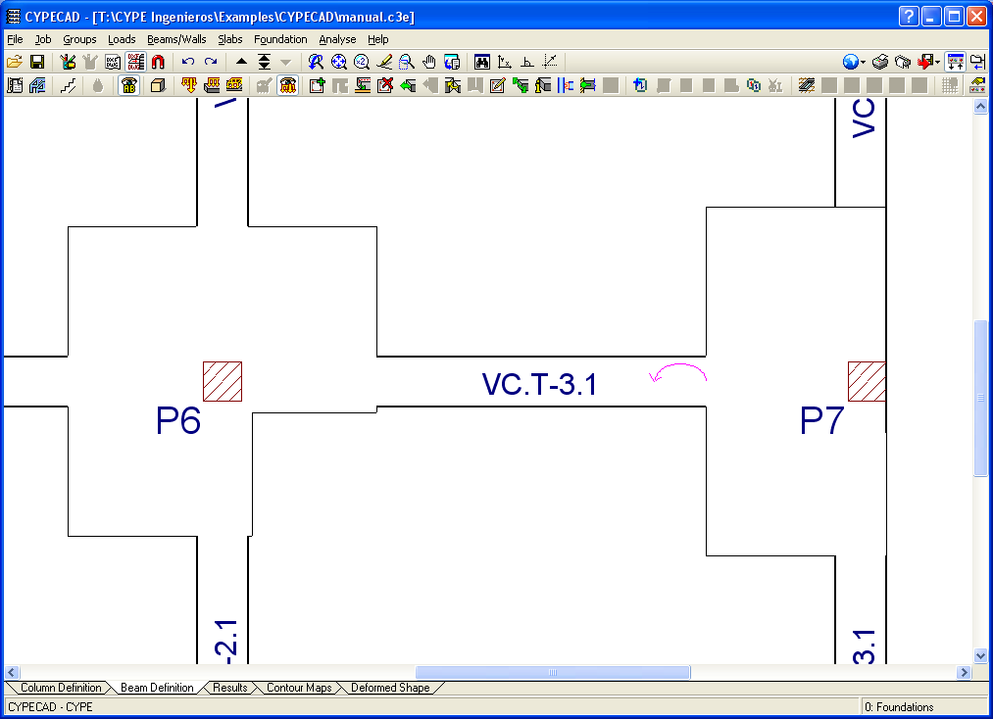Click the new foundation element plus icon
993x719 pixels.
317,85
